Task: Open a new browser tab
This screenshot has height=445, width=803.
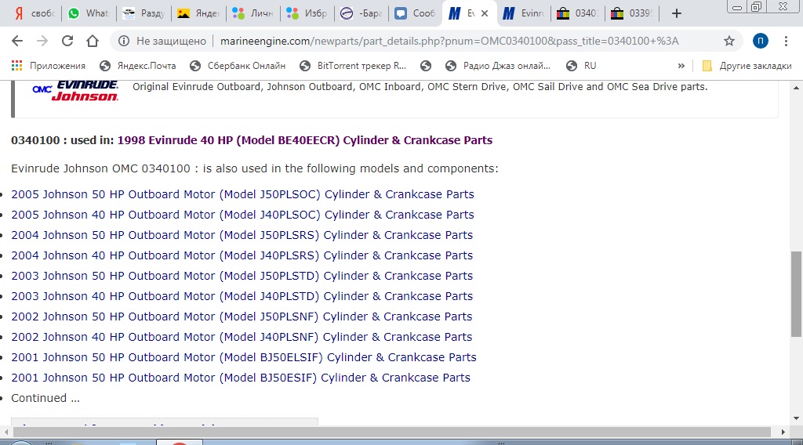Action: [x=677, y=13]
